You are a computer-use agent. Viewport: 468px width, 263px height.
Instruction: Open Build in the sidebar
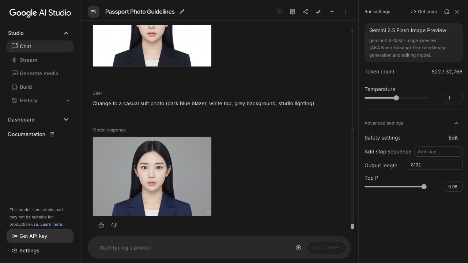click(40, 87)
